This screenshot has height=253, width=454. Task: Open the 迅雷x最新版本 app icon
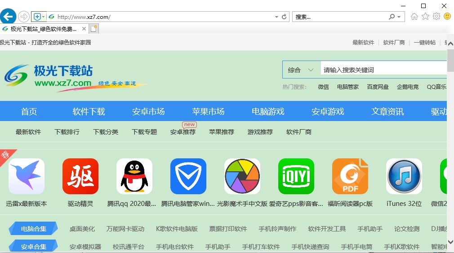click(x=27, y=176)
